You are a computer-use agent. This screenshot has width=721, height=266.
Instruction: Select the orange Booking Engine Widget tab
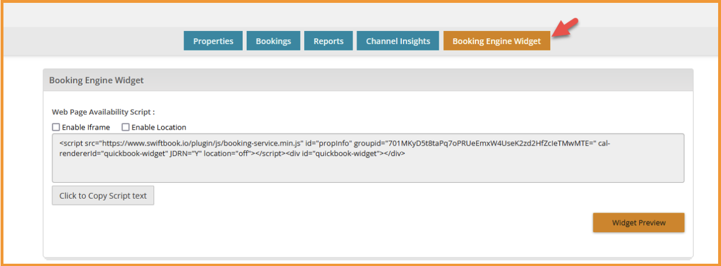[x=496, y=41]
